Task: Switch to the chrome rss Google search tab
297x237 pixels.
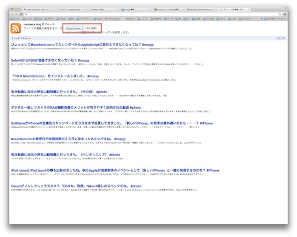Action: [x=169, y=10]
